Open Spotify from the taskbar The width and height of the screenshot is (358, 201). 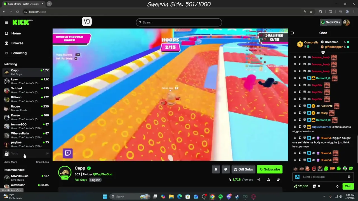point(220,197)
